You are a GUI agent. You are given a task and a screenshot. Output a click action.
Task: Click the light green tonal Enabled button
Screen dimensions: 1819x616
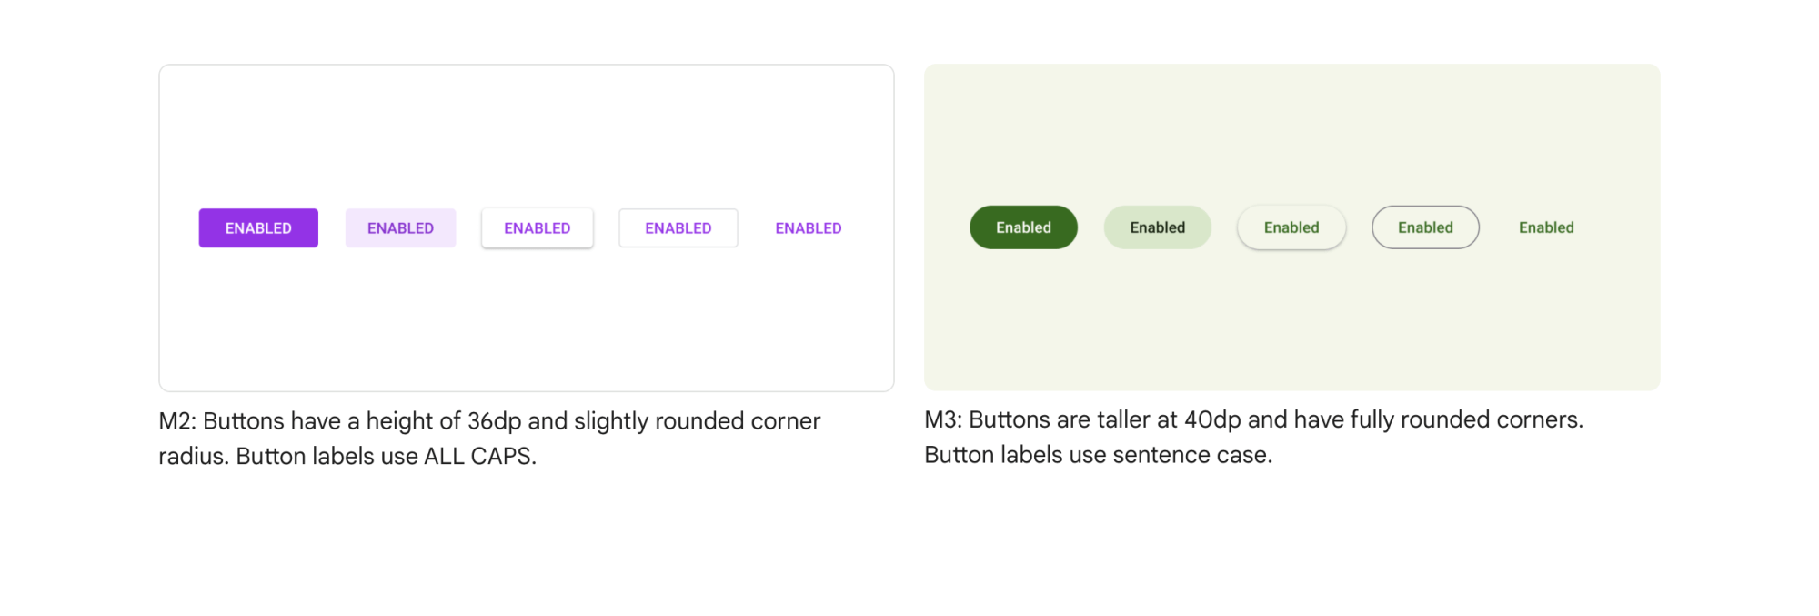coord(1158,227)
